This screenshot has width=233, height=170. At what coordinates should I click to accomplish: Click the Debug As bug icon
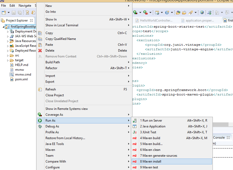pyautogui.click(x=40, y=126)
